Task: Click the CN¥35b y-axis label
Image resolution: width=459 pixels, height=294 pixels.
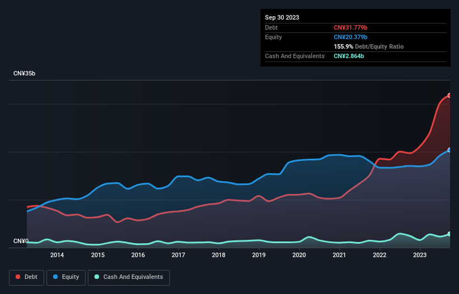Action: pos(24,74)
